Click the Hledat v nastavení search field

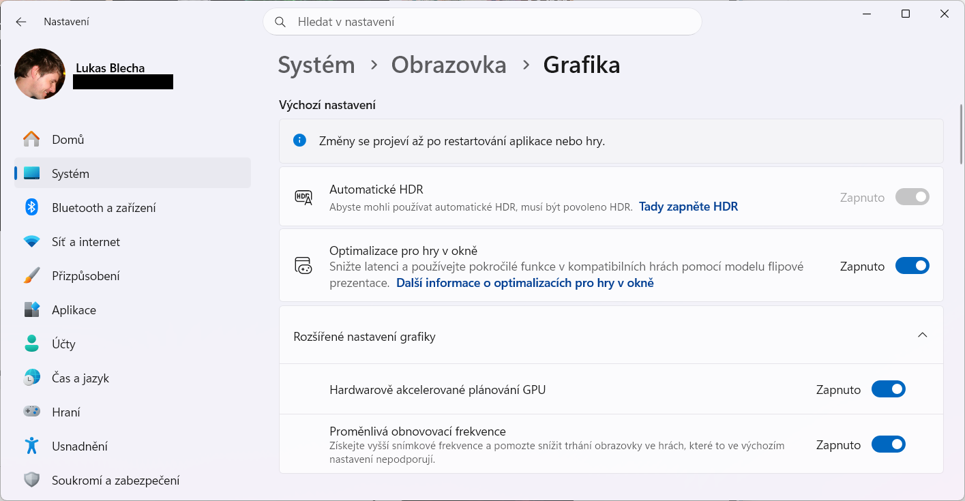pyautogui.click(x=482, y=22)
